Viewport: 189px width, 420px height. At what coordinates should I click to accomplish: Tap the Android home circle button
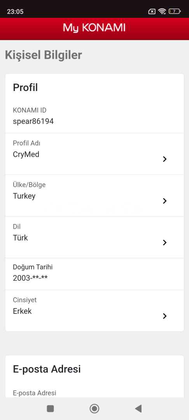[x=94, y=408]
